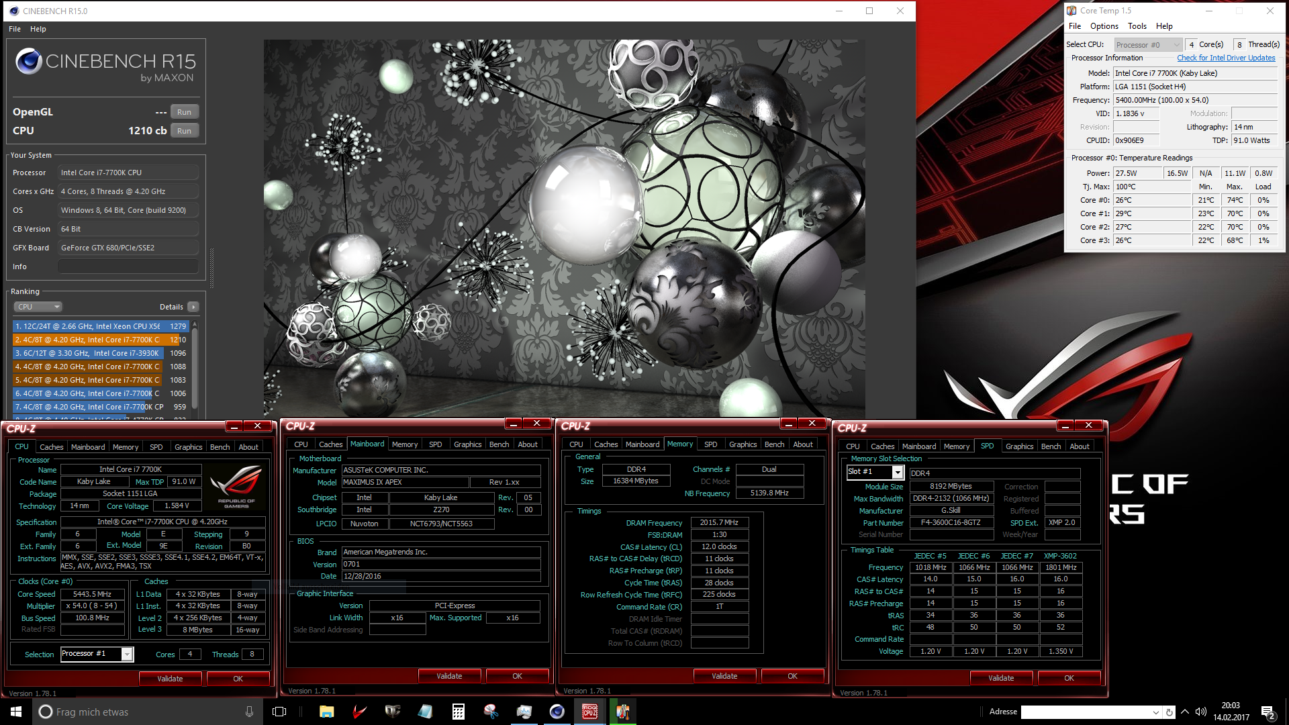Click Check for Intel Driver Updates link
1289x725 pixels.
1226,58
